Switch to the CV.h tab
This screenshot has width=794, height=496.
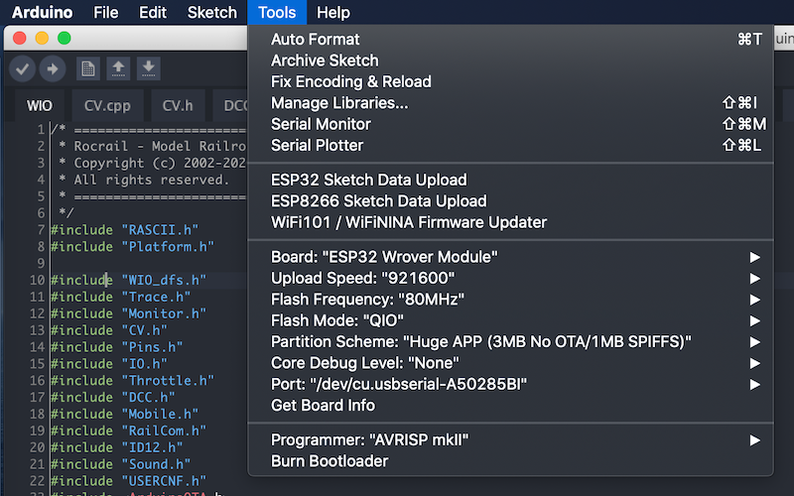pyautogui.click(x=178, y=104)
